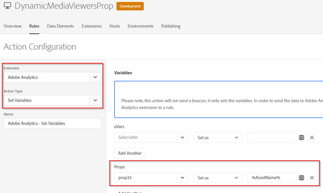Delete the prop33 row with X icon

(312, 178)
